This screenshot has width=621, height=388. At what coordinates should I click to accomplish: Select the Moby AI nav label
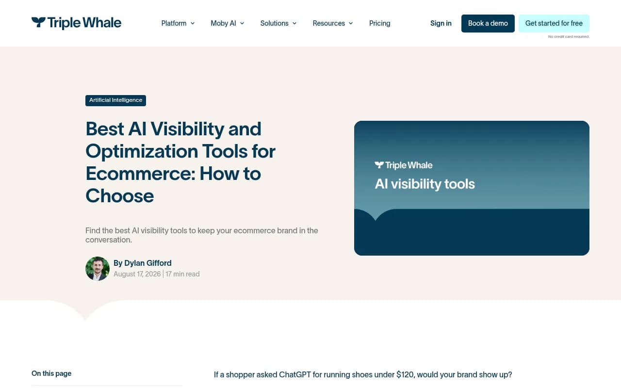click(223, 23)
